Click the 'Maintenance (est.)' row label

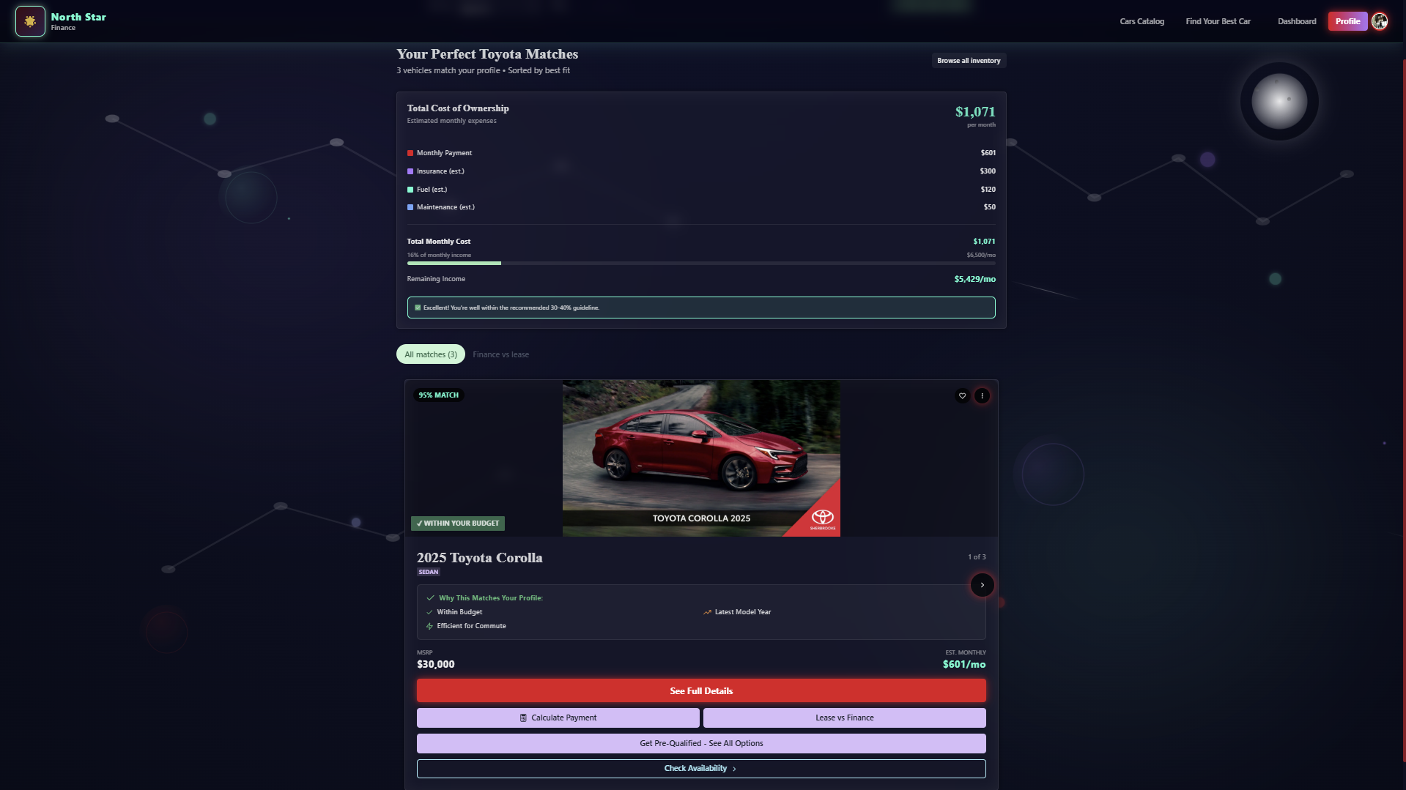tap(445, 207)
